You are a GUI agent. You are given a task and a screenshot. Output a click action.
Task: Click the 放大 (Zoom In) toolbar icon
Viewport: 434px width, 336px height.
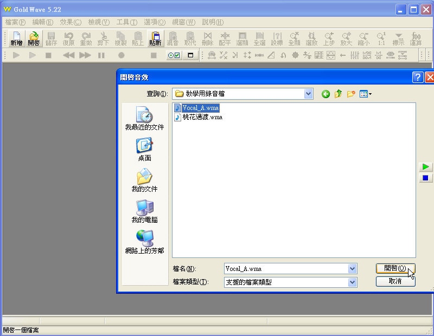pyautogui.click(x=346, y=38)
